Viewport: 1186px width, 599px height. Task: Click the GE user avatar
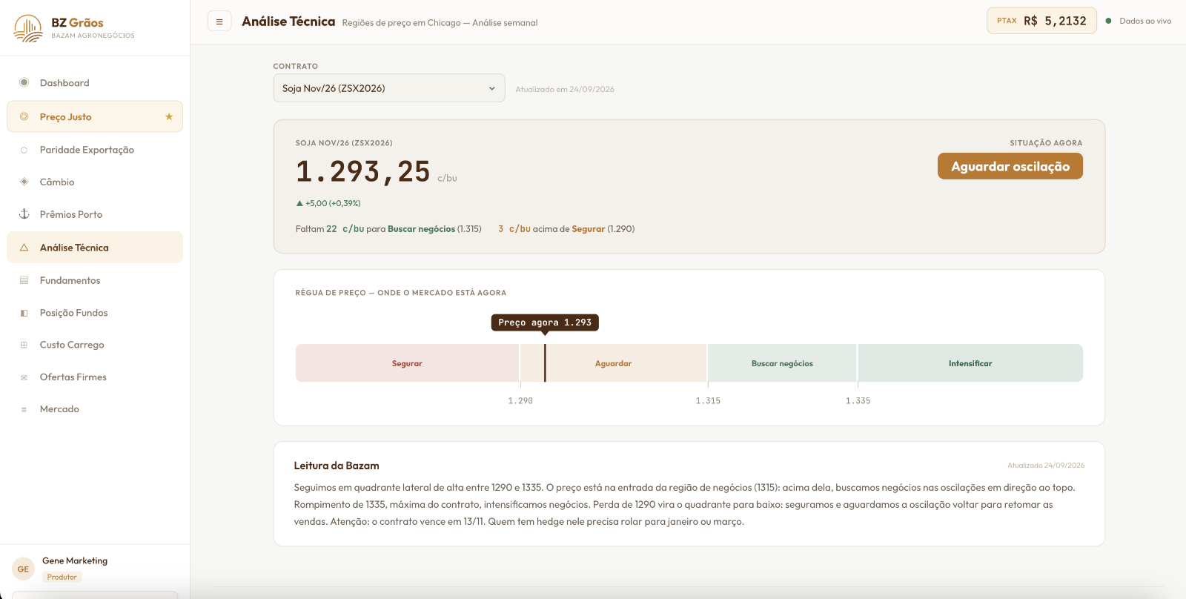[x=23, y=569]
